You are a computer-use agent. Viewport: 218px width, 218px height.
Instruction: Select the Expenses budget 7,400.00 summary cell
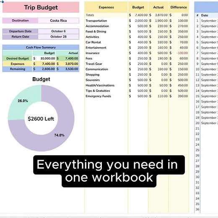44,64
